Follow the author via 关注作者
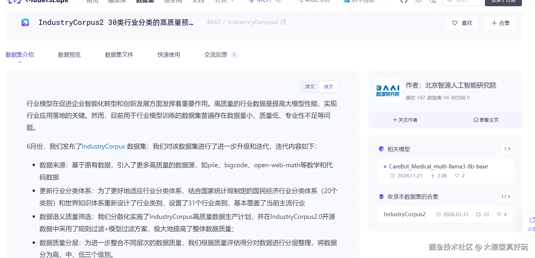 pyautogui.click(x=405, y=120)
